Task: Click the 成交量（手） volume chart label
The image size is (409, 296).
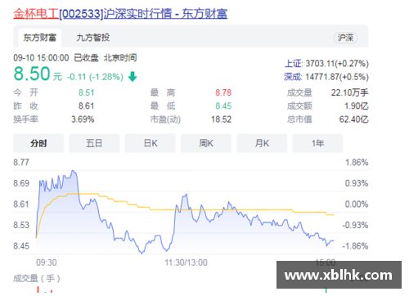Action: 37,279
